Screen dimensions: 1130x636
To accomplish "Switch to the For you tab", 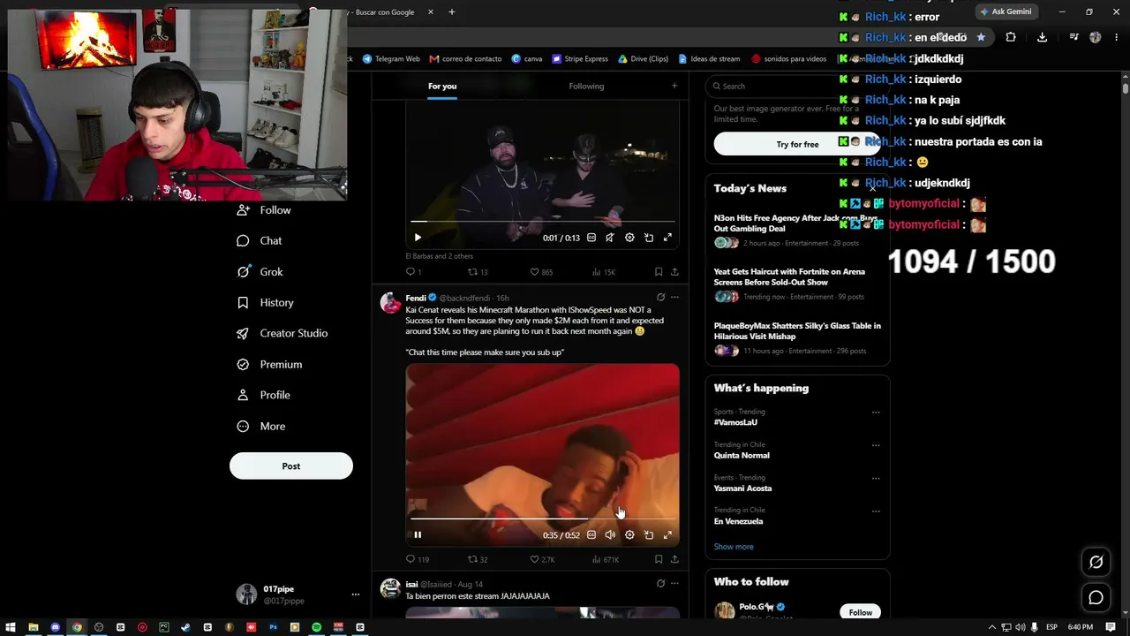I will tap(442, 86).
